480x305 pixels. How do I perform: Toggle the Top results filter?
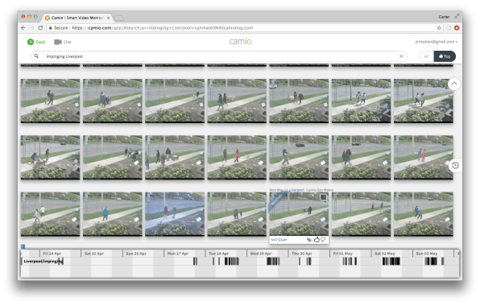pos(445,56)
